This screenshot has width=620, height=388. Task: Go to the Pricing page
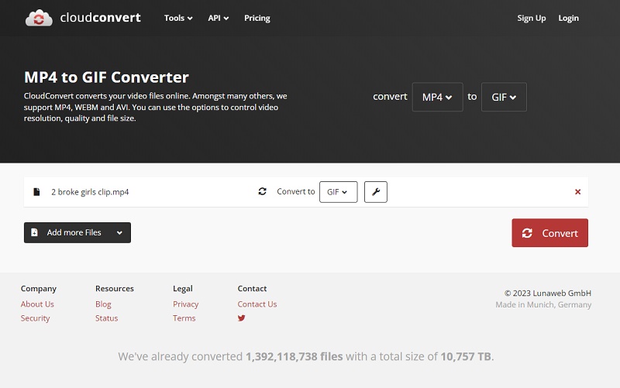tap(257, 18)
